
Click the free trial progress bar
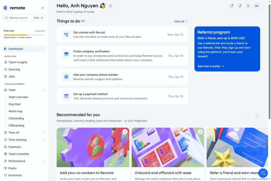tap(24, 35)
